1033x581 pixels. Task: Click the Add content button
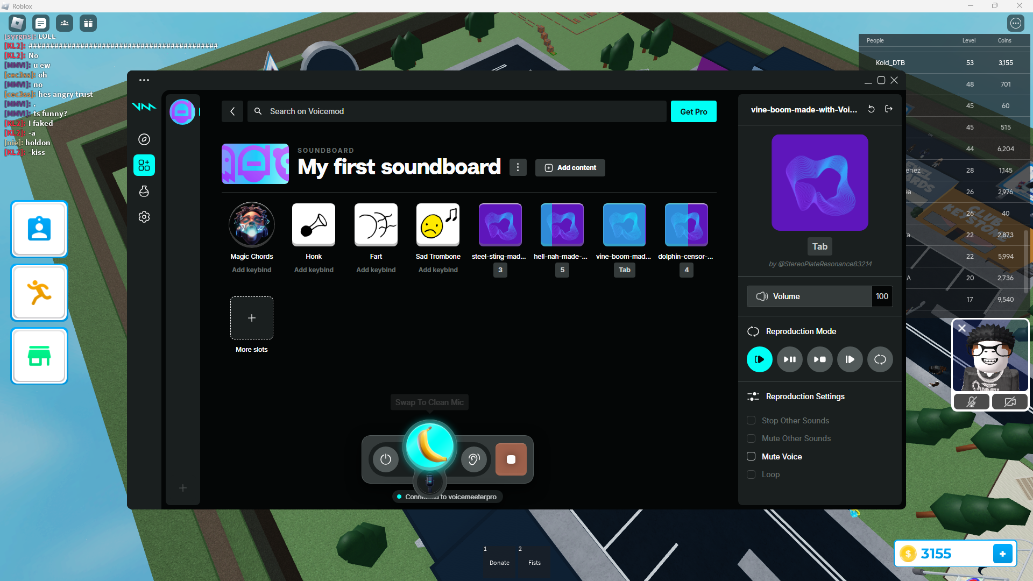[x=570, y=168]
